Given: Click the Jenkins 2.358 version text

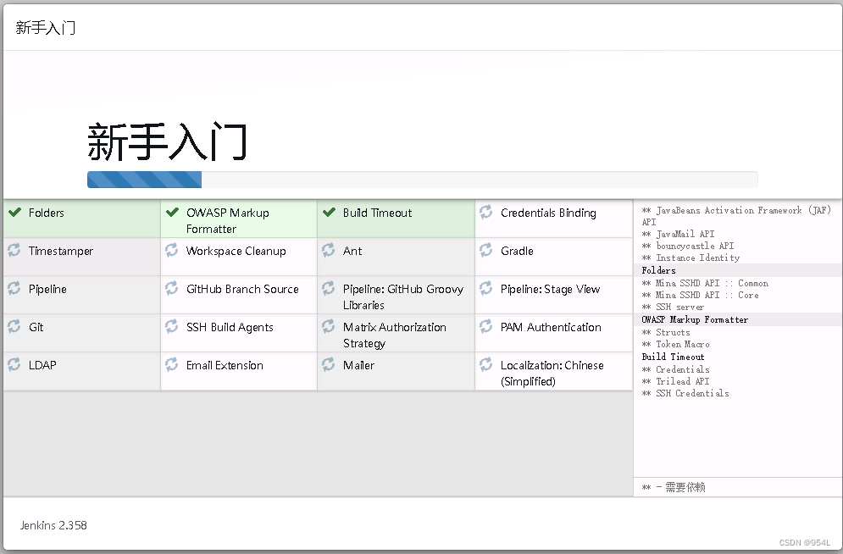Looking at the screenshot, I should click(x=53, y=525).
